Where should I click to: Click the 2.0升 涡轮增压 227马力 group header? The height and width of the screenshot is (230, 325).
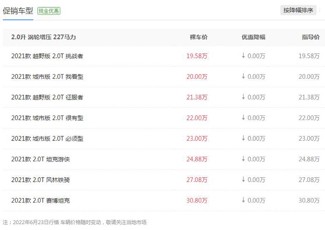[x=44, y=37]
